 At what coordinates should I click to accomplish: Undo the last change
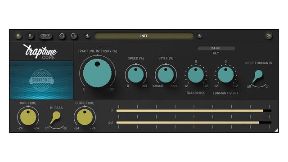tap(62, 36)
